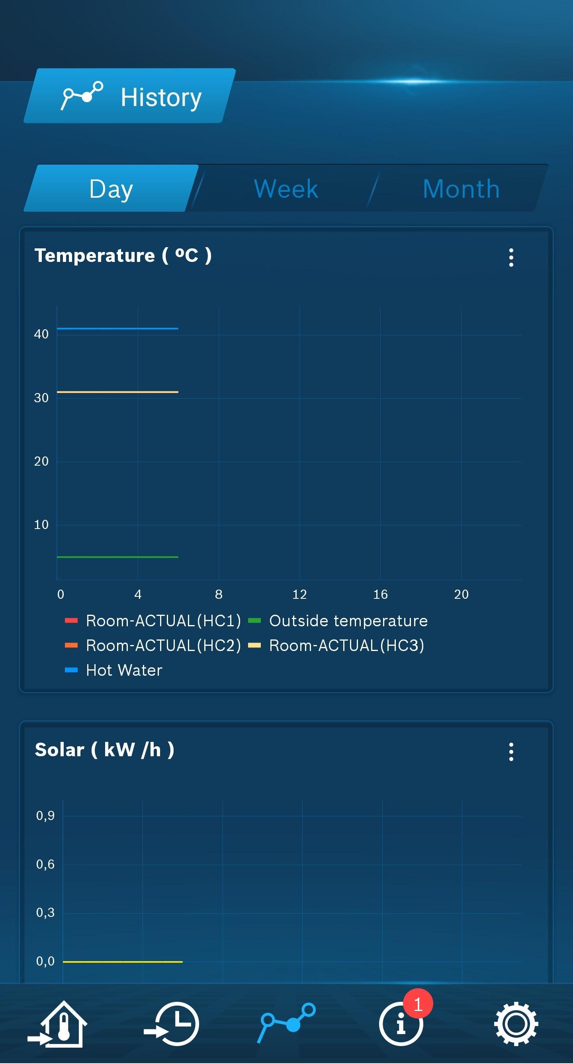
Task: Open the info notifications icon
Action: (x=400, y=1025)
